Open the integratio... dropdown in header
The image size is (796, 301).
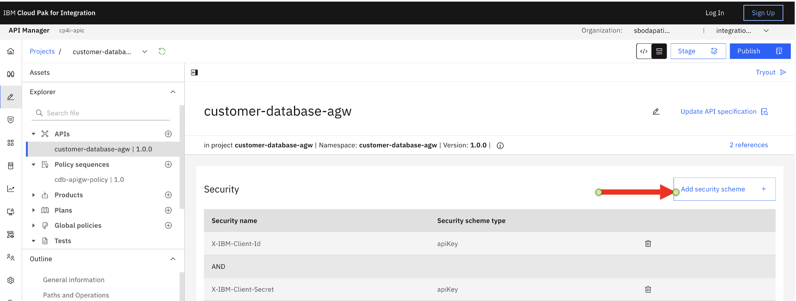pos(743,31)
